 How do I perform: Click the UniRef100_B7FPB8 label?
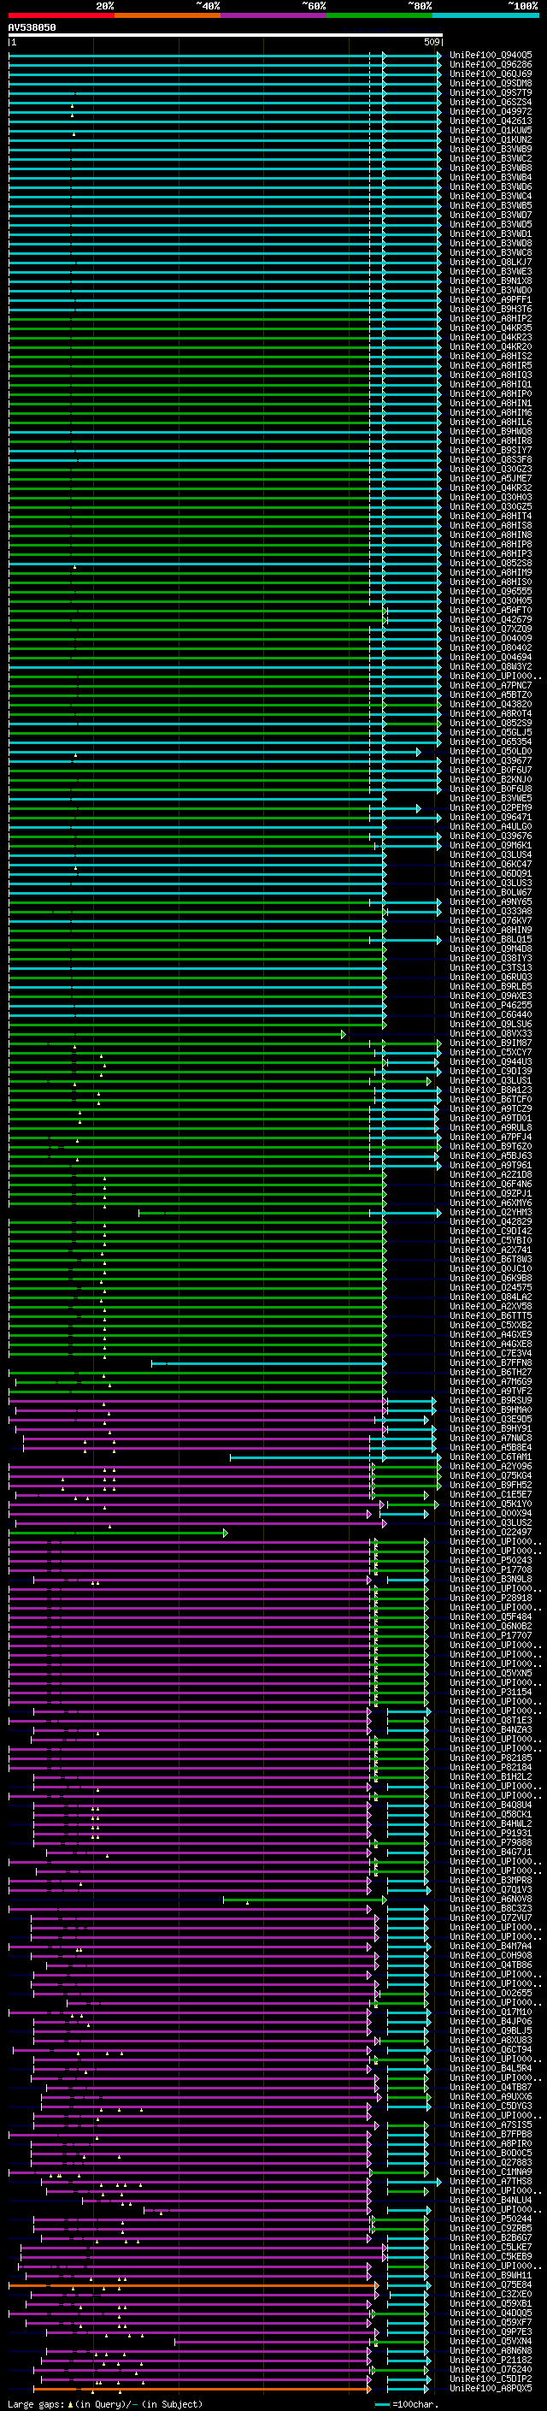click(491, 2135)
